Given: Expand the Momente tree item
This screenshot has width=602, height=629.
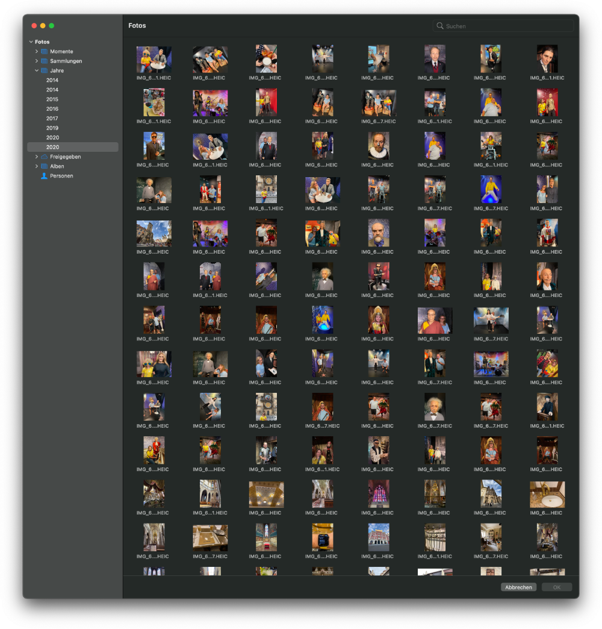Looking at the screenshot, I should pyautogui.click(x=36, y=52).
